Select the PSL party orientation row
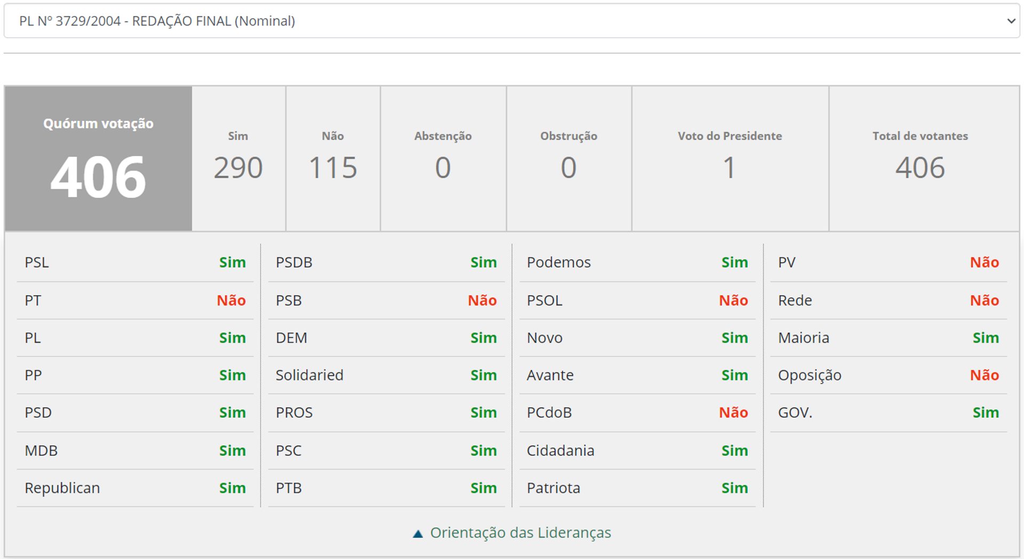 (x=135, y=262)
